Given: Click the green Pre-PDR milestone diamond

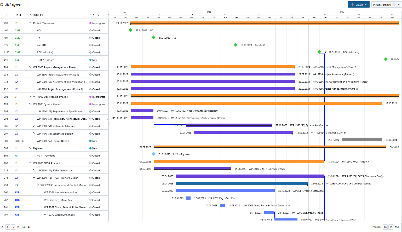Looking at the screenshot, I should [236, 45].
